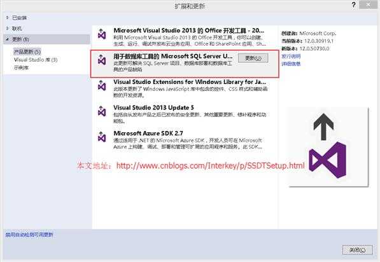Select 用于数据库工具的 Microsoft SQL Server title
The width and height of the screenshot is (380, 262).
[x=173, y=56]
